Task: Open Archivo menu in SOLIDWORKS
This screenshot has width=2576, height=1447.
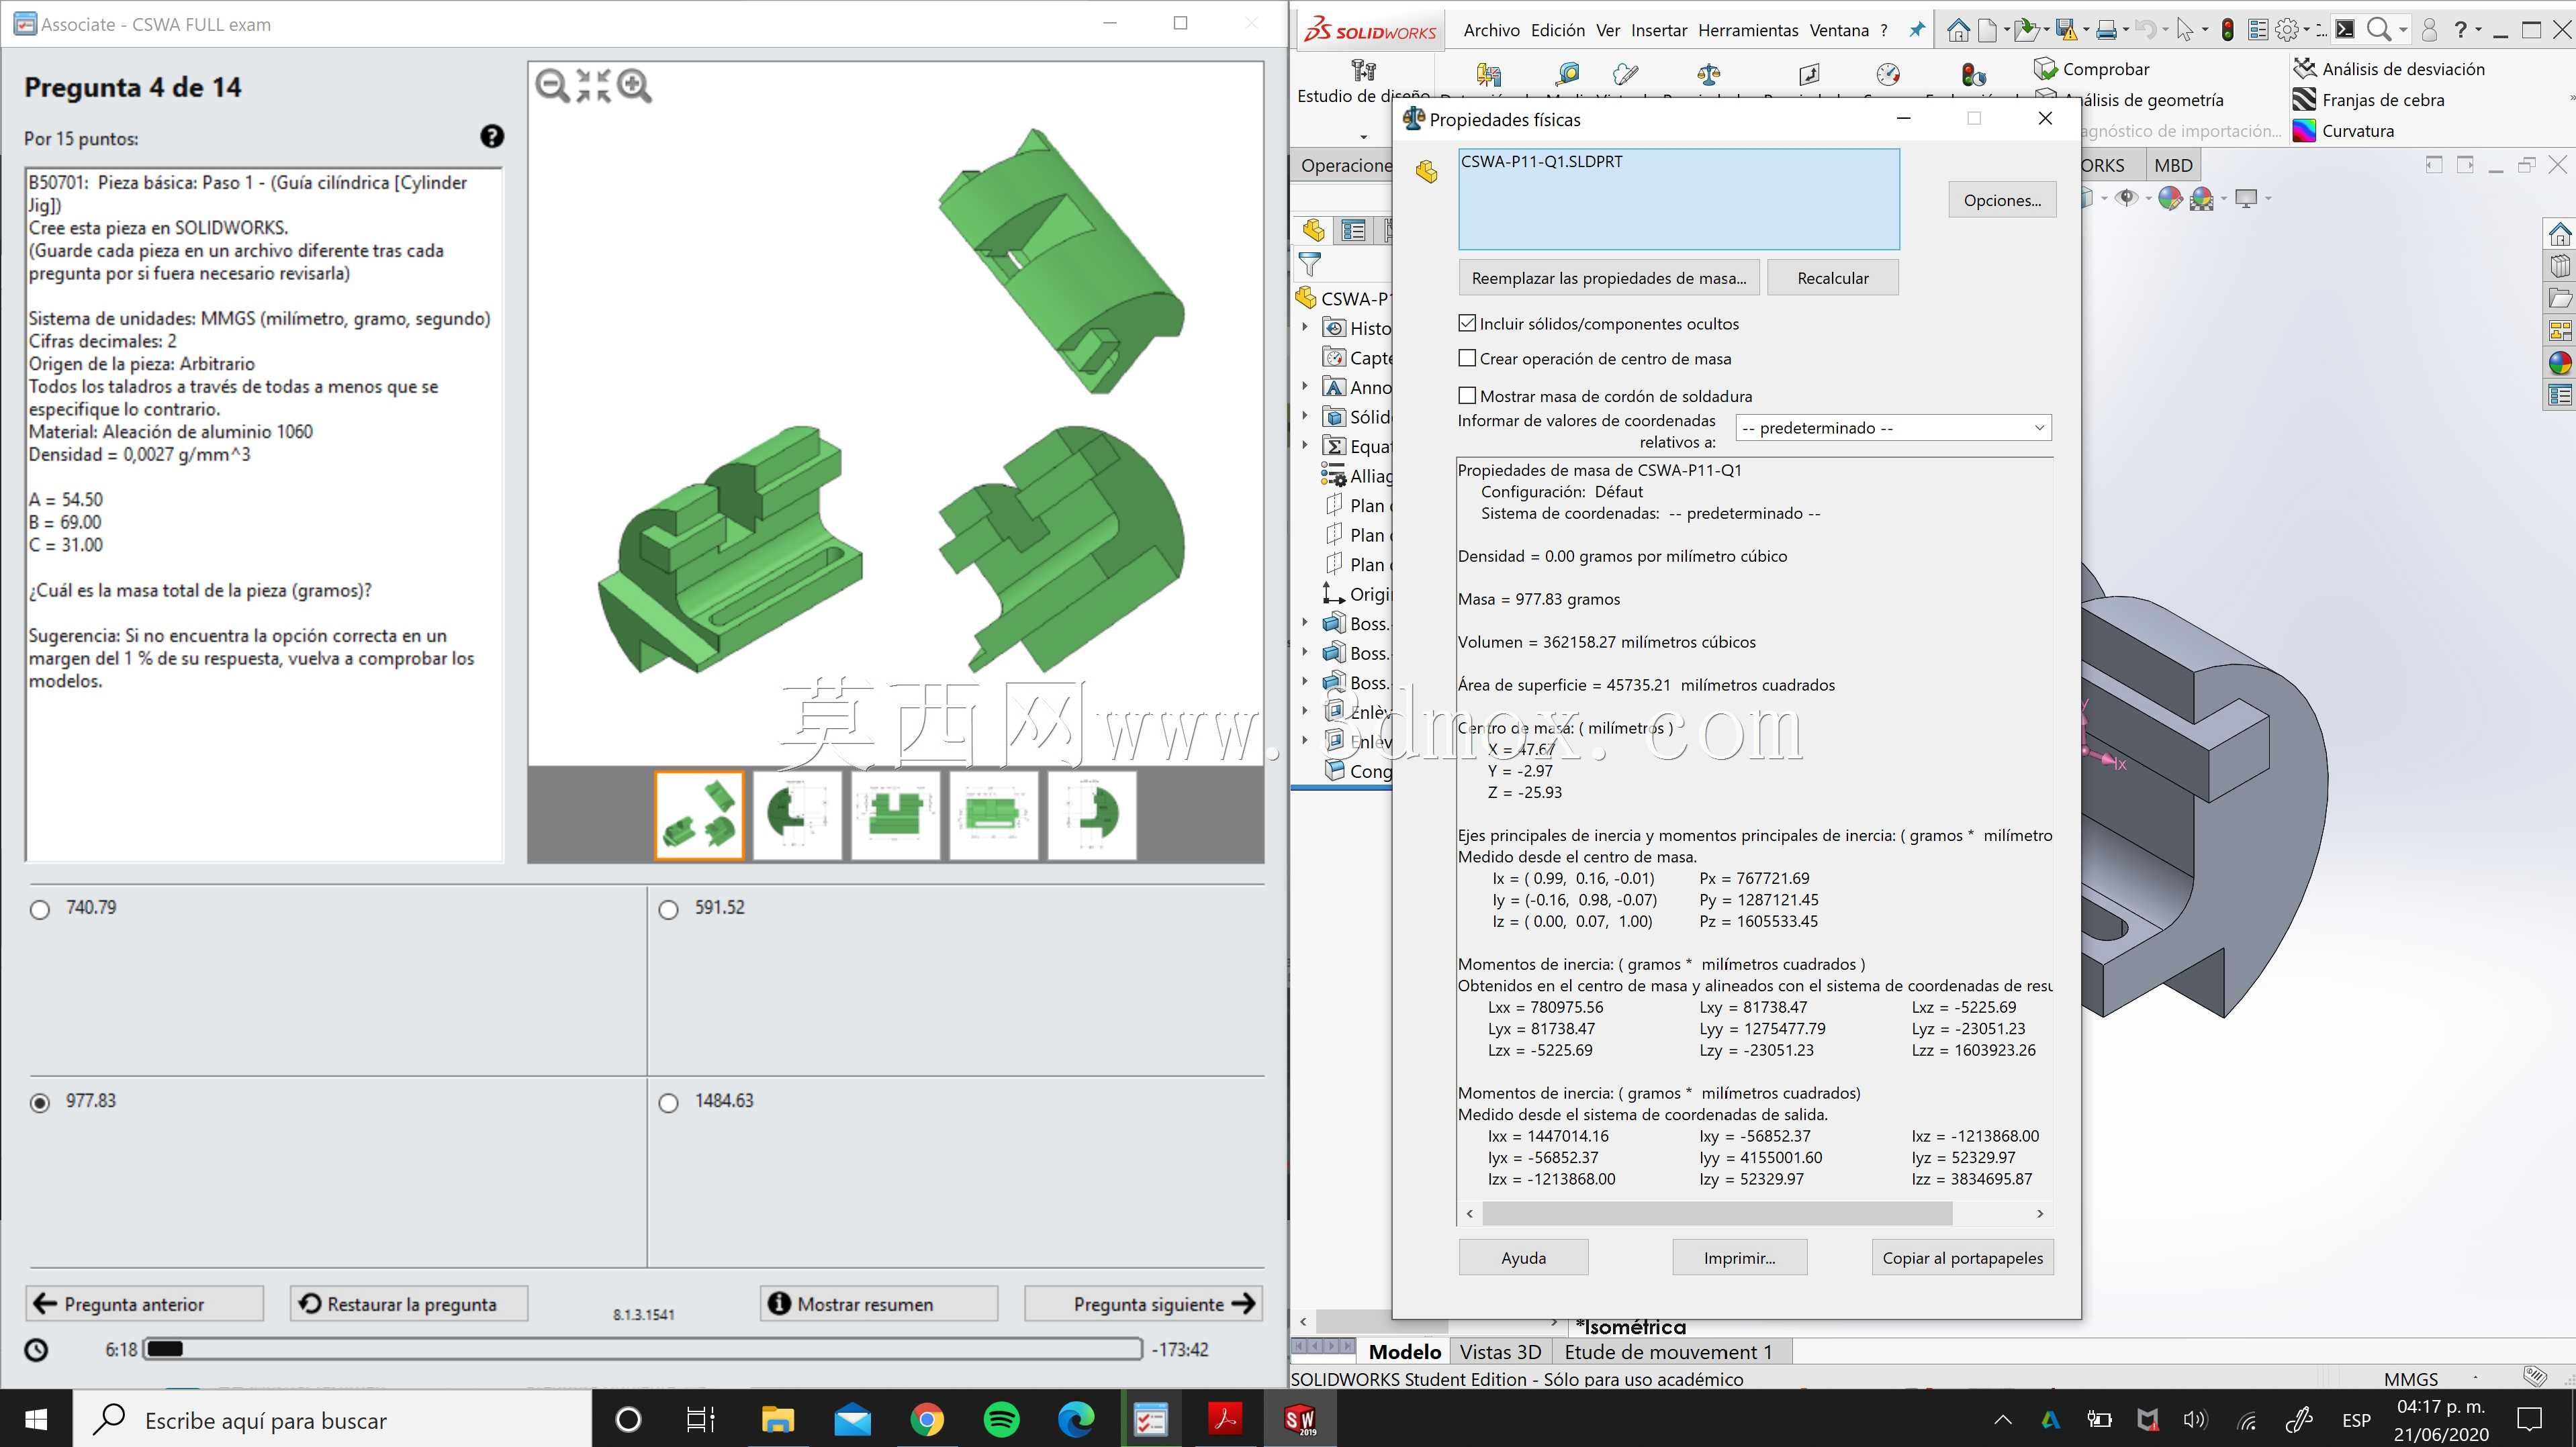Action: click(x=1491, y=30)
